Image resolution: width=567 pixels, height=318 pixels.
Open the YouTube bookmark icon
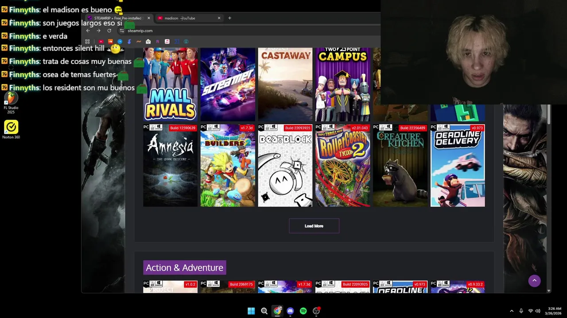[101, 42]
